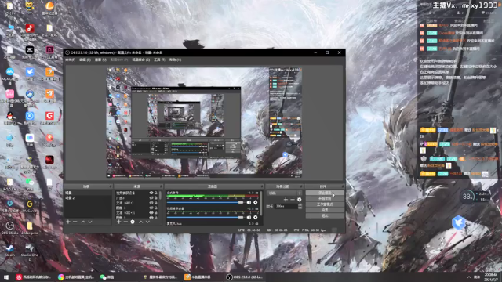Screen dimensions: 502x282
Task: Toggle the lock of the 视频捕获设备 source
Action: pos(156,193)
